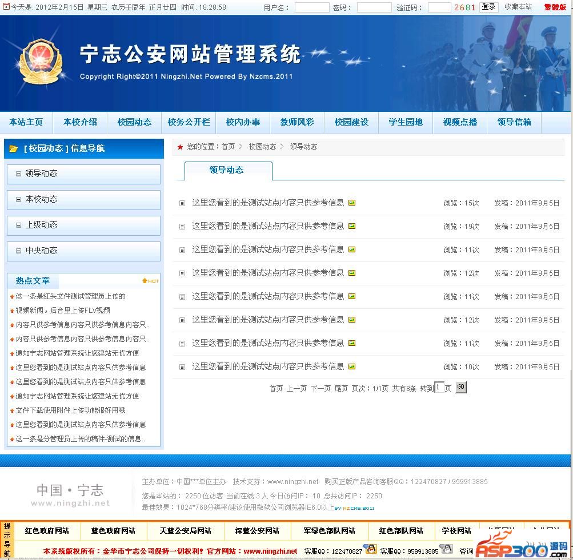Click the orange HOT icon in 热点文章
The width and height of the screenshot is (573, 560).
pos(150,281)
